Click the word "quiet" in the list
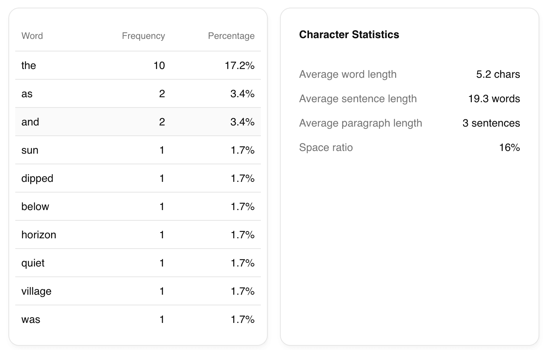This screenshot has height=350, width=550. click(33, 263)
